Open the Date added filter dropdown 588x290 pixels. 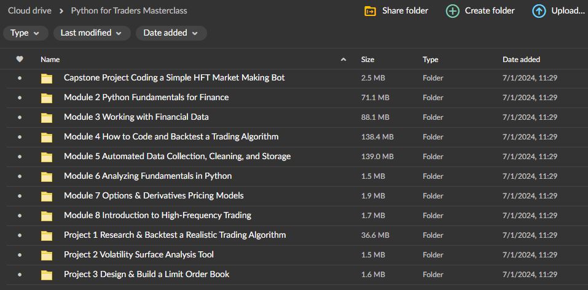[x=171, y=33]
